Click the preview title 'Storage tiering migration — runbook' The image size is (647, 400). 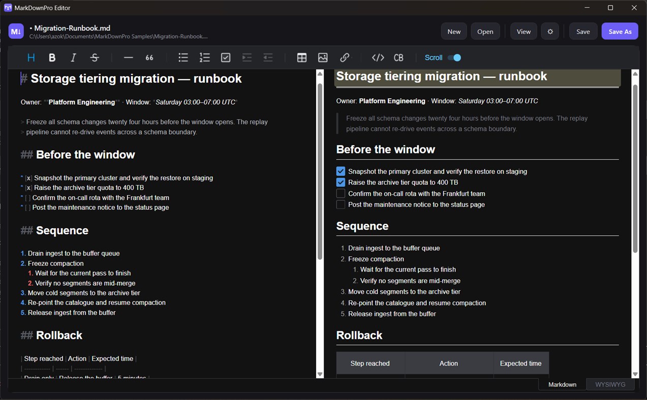pyautogui.click(x=442, y=76)
